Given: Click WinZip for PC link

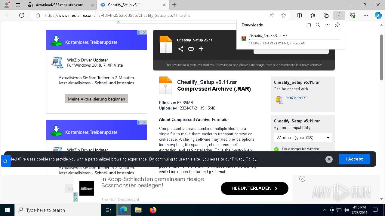Looking at the screenshot, I should point(296,98).
